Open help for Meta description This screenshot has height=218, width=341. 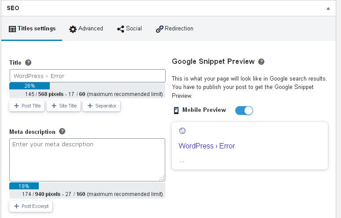pos(62,131)
